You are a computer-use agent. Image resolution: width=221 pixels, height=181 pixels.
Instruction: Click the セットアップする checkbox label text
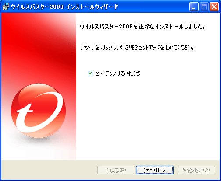pyautogui.click(x=110, y=73)
